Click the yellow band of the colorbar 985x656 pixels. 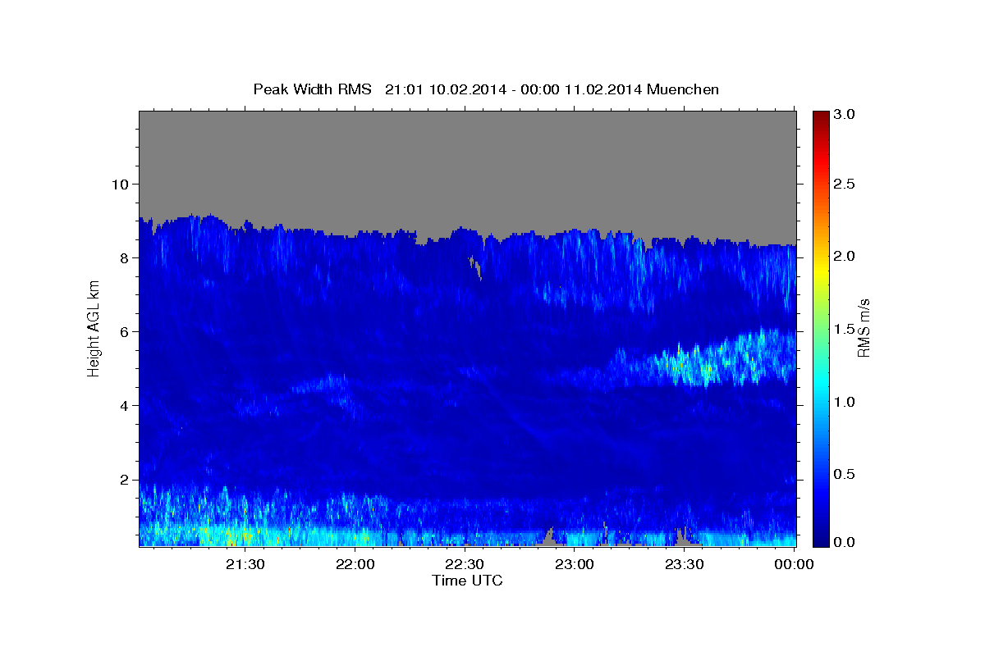coord(820,271)
